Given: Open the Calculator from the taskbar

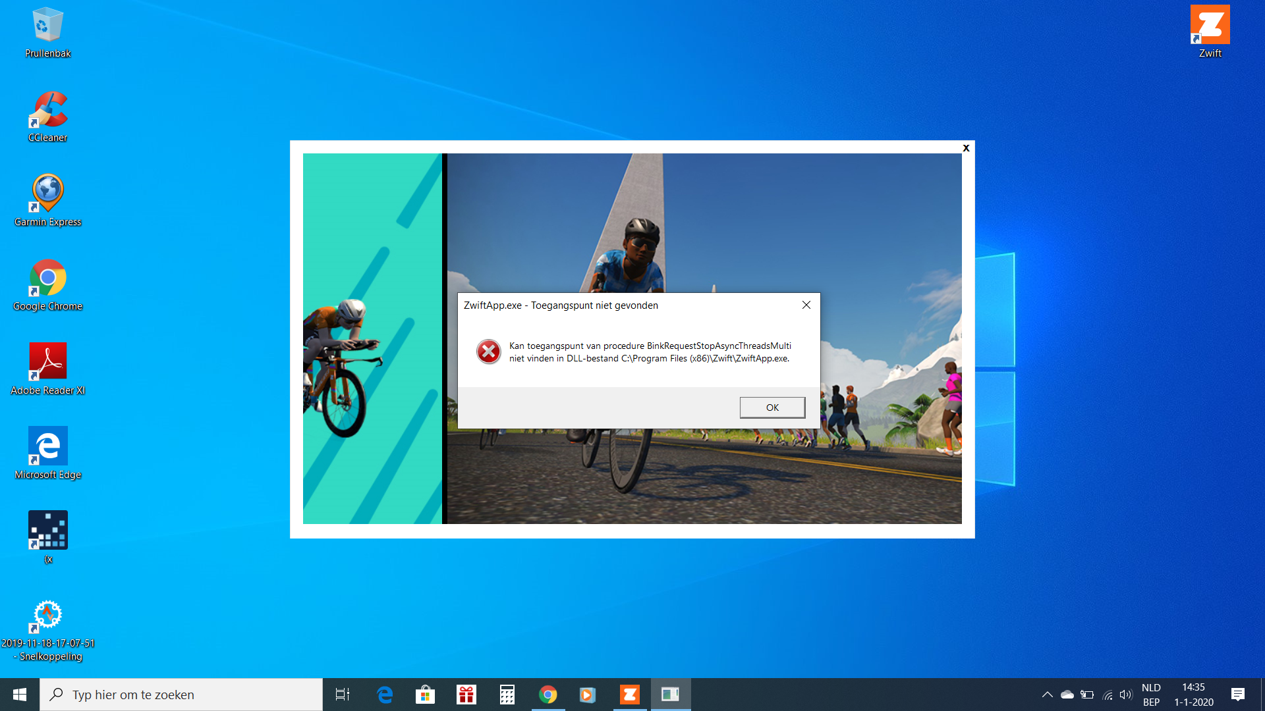Looking at the screenshot, I should point(507,695).
